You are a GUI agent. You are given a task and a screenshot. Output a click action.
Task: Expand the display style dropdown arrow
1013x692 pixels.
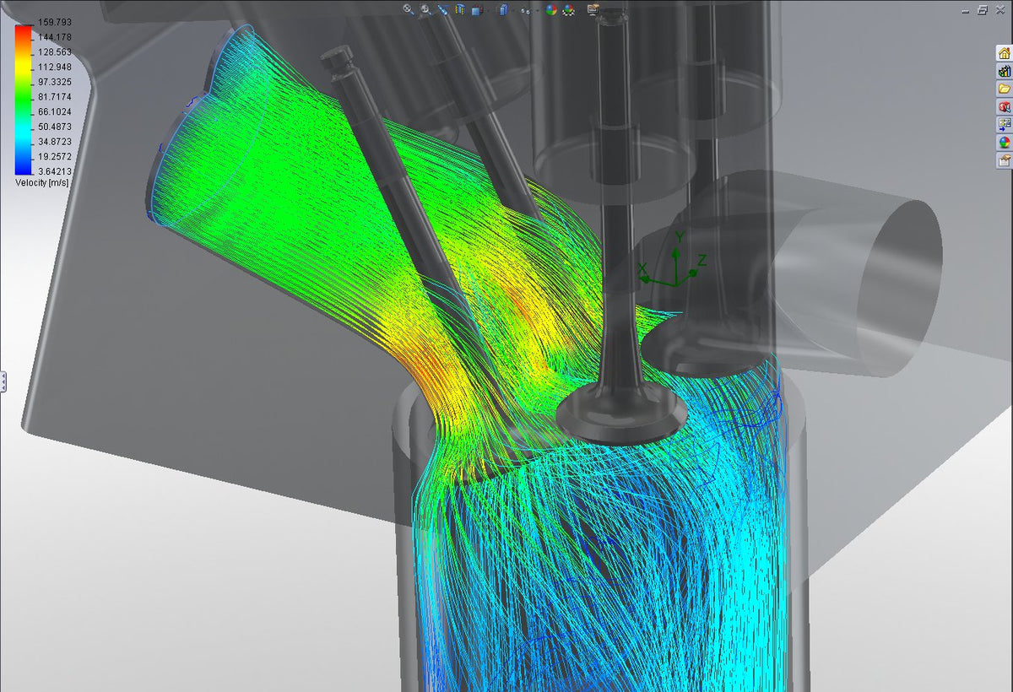(x=513, y=9)
